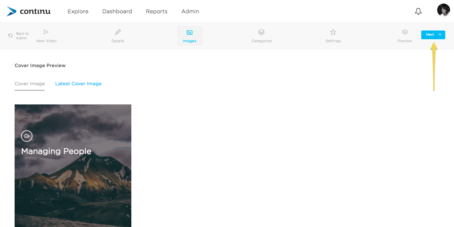Click the Settings star icon

(x=333, y=32)
